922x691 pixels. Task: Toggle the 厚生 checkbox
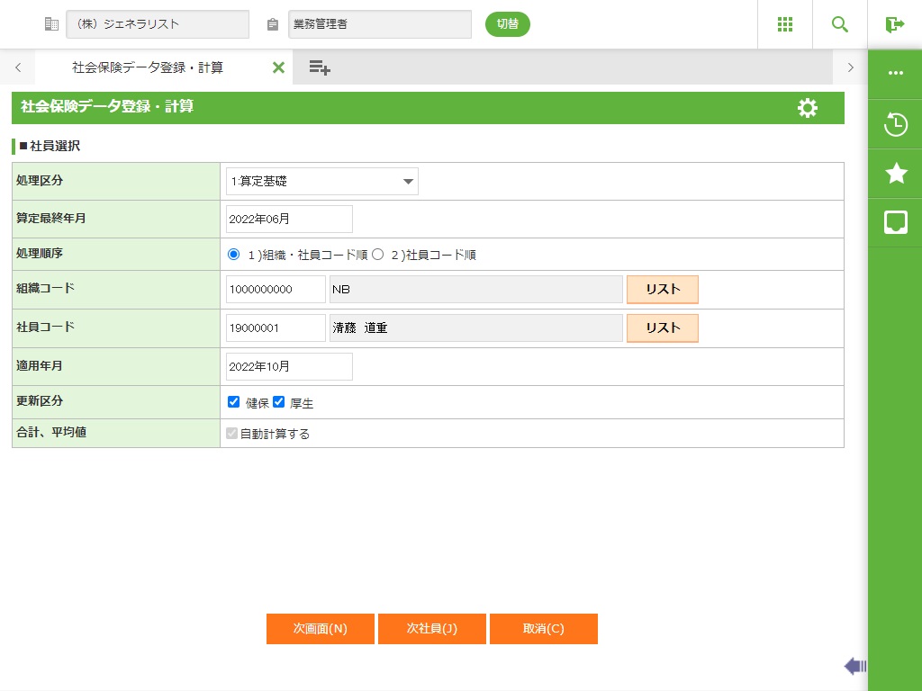pos(279,402)
